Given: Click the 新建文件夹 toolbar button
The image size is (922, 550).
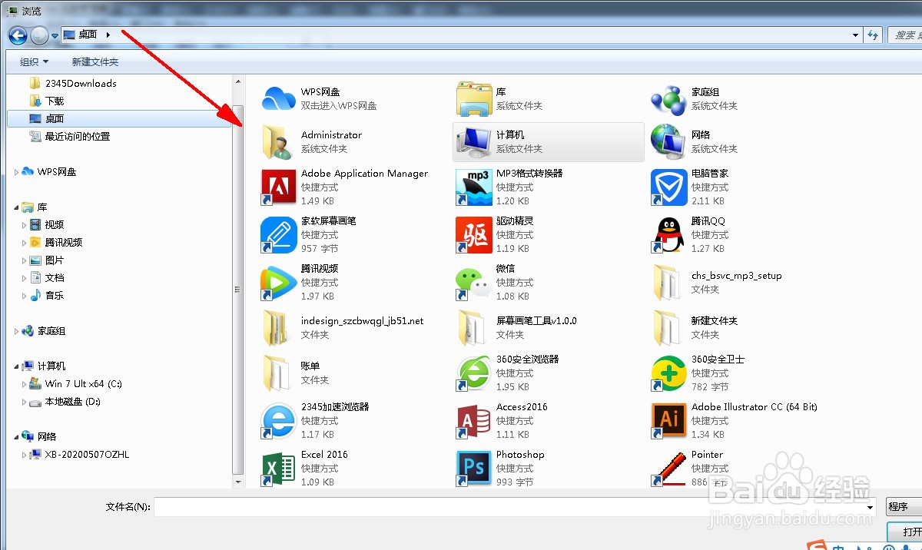Looking at the screenshot, I should [95, 61].
